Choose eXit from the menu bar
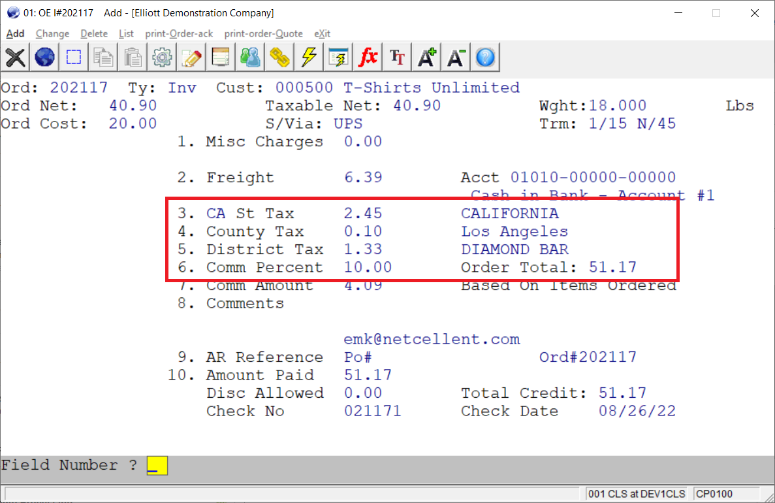The width and height of the screenshot is (775, 503). click(x=323, y=33)
